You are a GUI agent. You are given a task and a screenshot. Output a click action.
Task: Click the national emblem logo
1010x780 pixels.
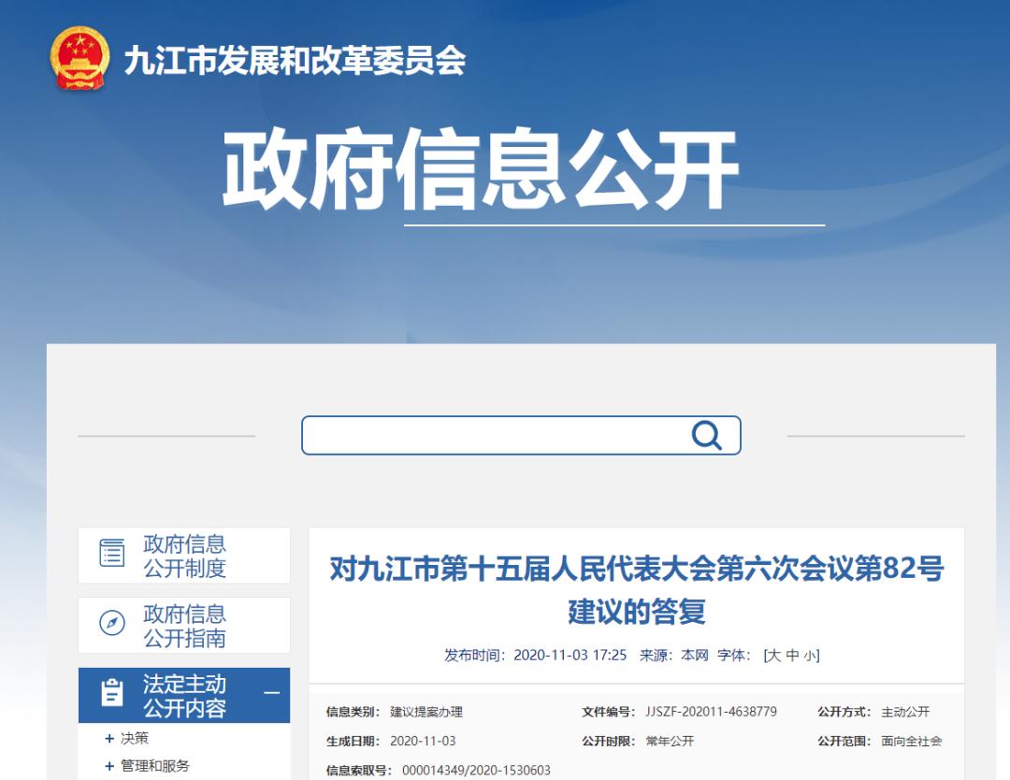[x=79, y=59]
